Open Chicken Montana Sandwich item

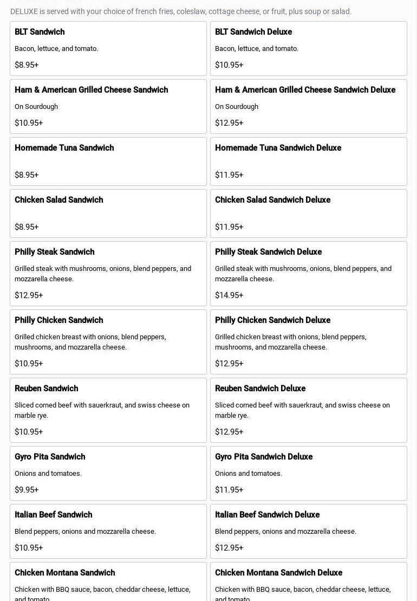108,583
